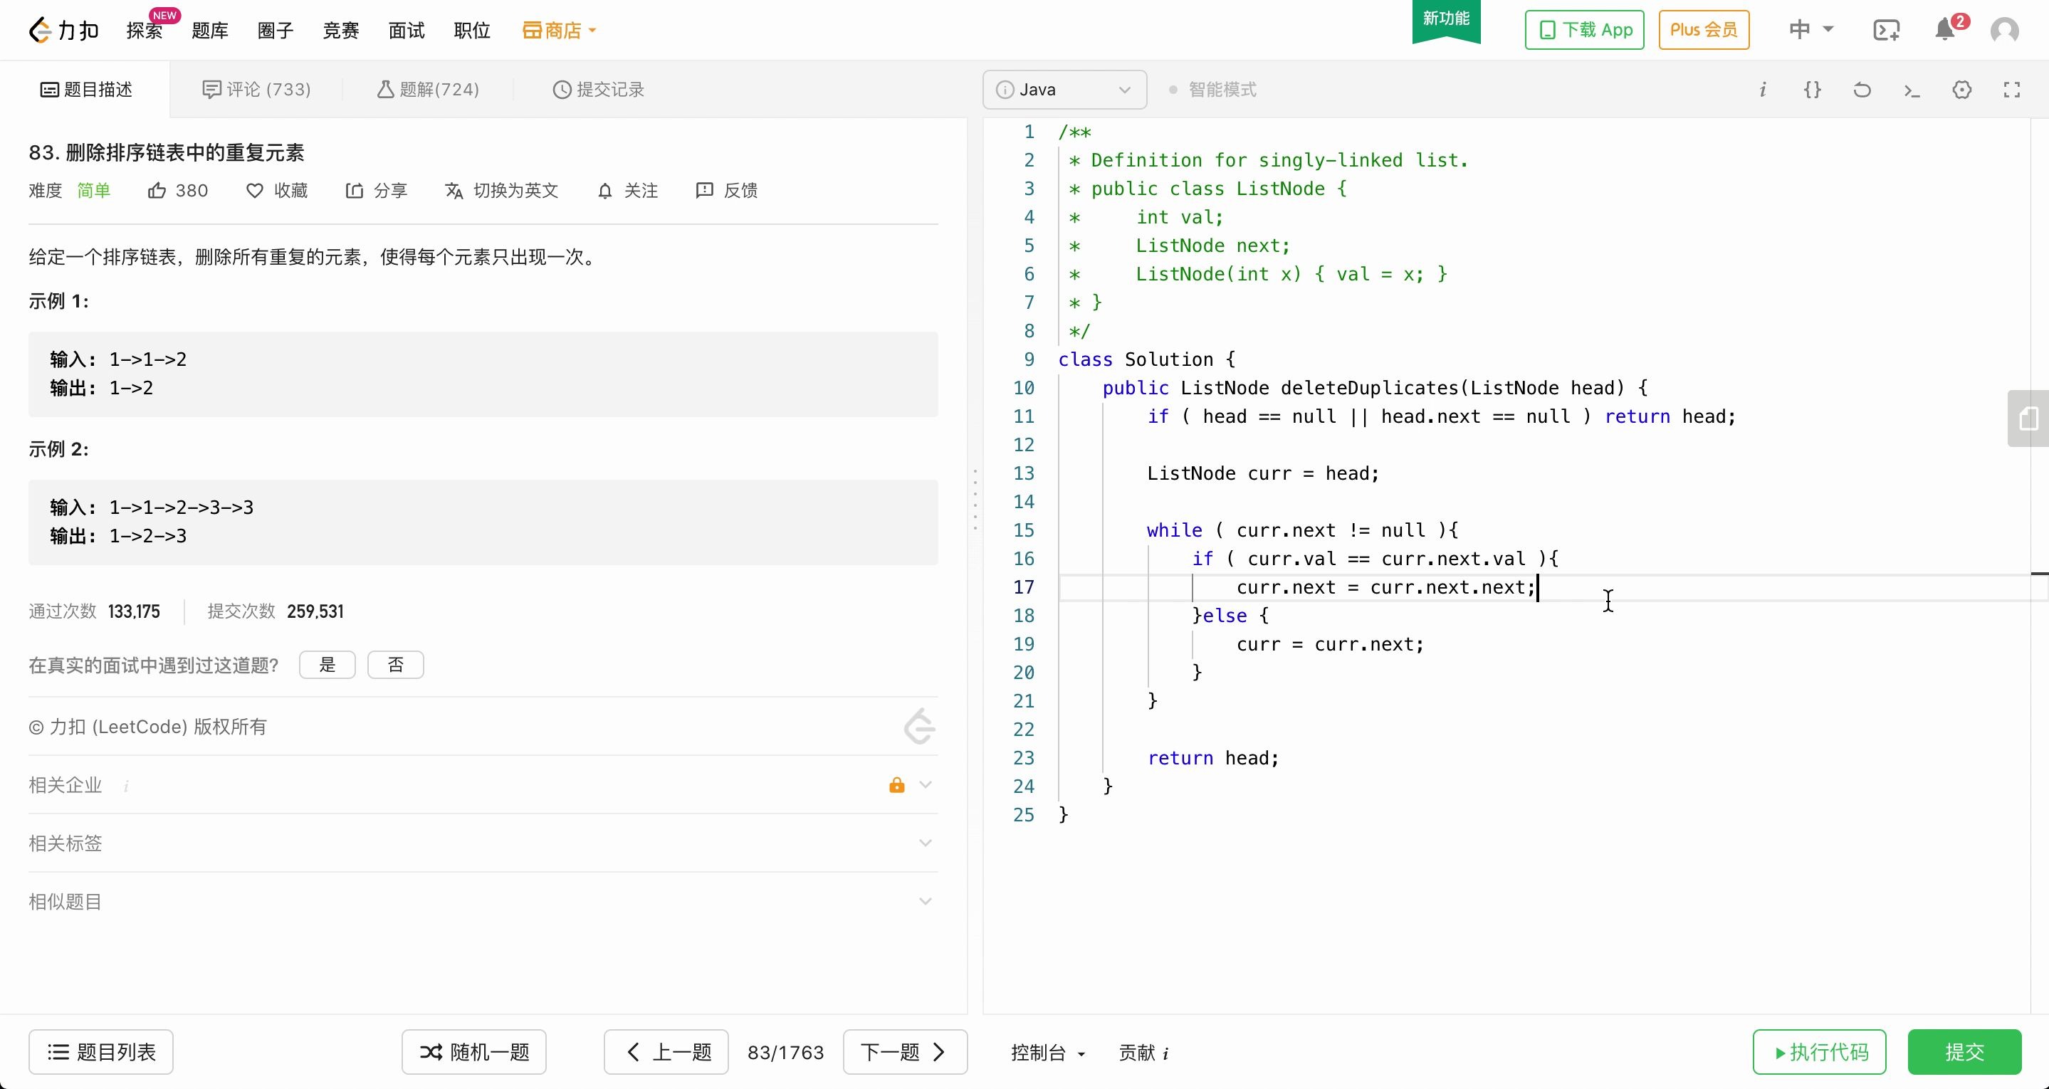Click the notification bell icon

click(1944, 30)
